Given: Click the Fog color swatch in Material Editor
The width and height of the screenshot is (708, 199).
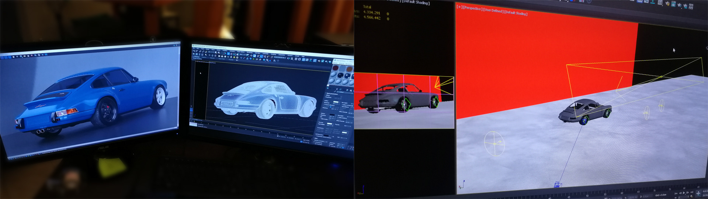Looking at the screenshot, I should pyautogui.click(x=330, y=123).
